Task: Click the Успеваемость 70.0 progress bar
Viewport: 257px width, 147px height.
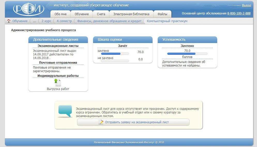Action: pyautogui.click(x=187, y=54)
